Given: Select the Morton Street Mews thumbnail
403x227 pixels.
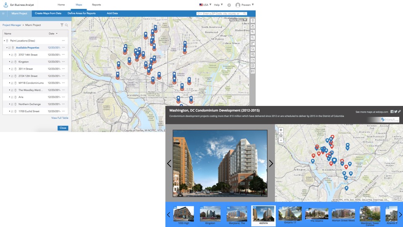Looking at the screenshot, I should (343, 215).
